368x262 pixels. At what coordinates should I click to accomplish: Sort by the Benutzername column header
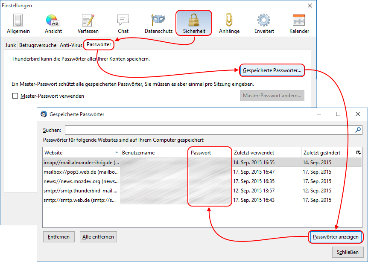[154, 152]
